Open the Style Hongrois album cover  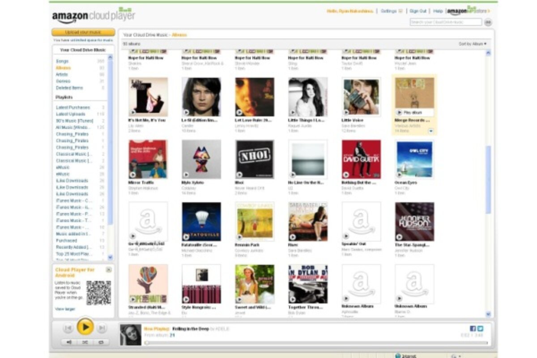click(x=201, y=284)
